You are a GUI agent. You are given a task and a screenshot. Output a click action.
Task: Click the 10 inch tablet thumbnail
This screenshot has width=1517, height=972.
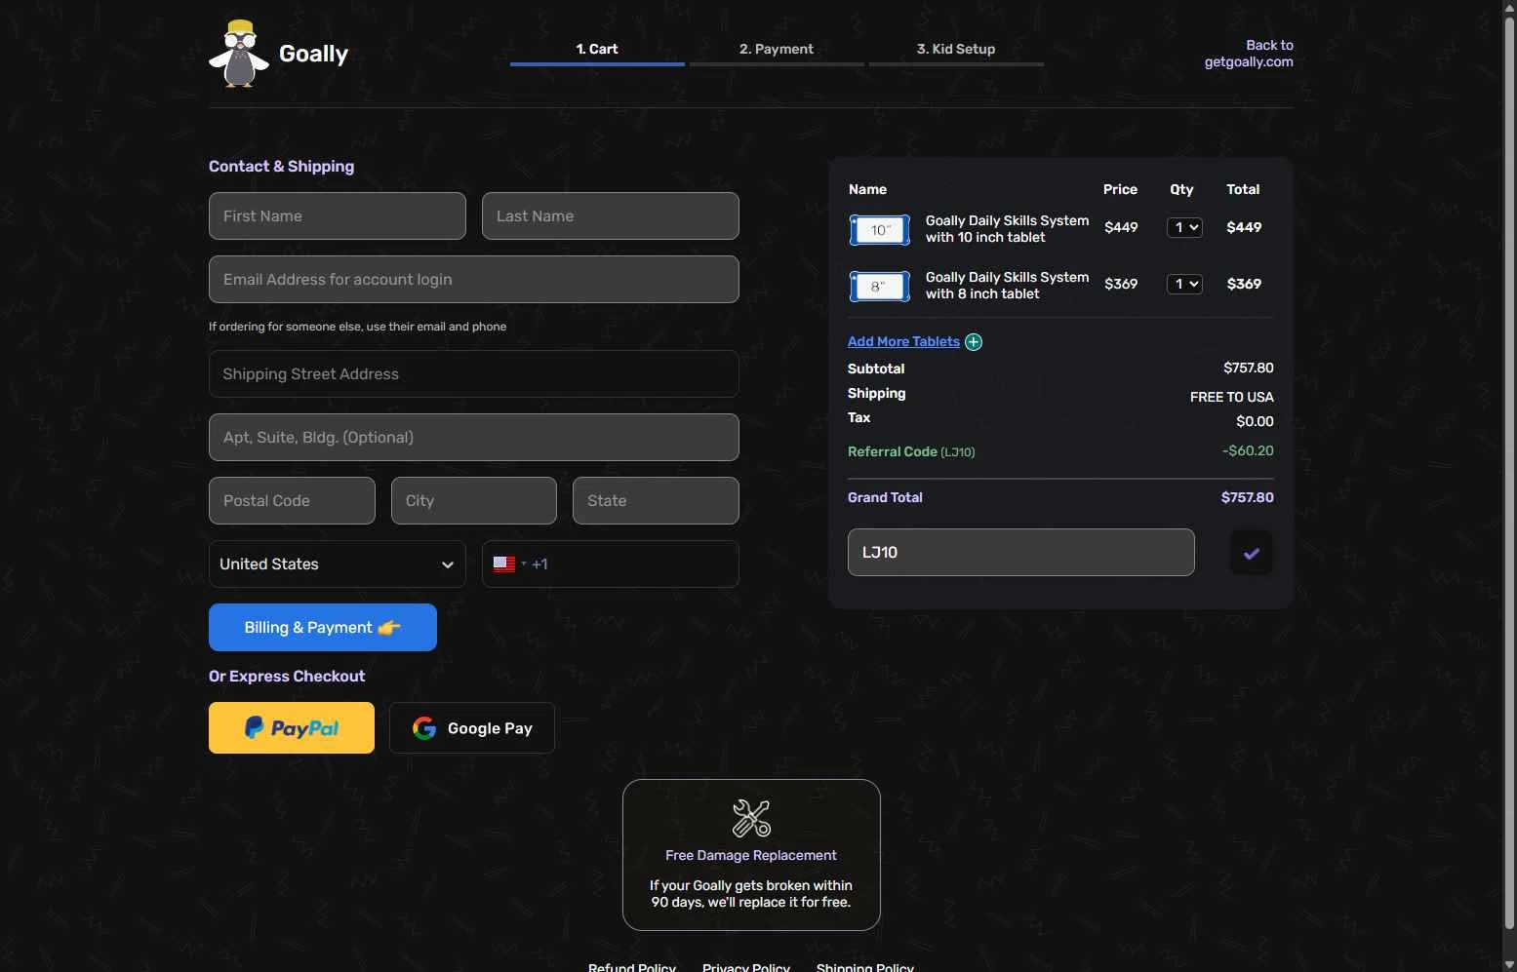click(880, 230)
